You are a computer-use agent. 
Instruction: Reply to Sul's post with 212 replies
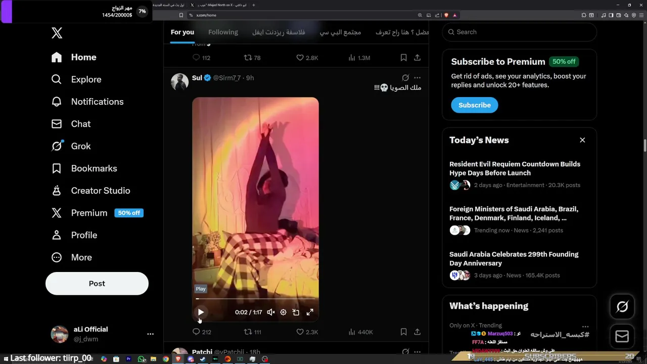pyautogui.click(x=202, y=332)
